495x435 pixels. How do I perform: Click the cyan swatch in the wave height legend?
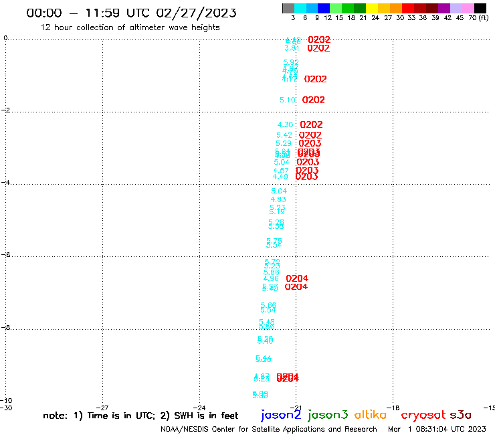click(300, 8)
